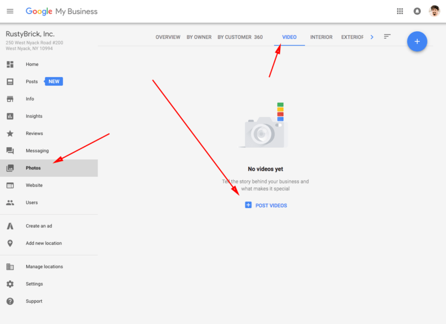Open Posts in the sidebar
The width and height of the screenshot is (446, 324).
[x=32, y=81]
